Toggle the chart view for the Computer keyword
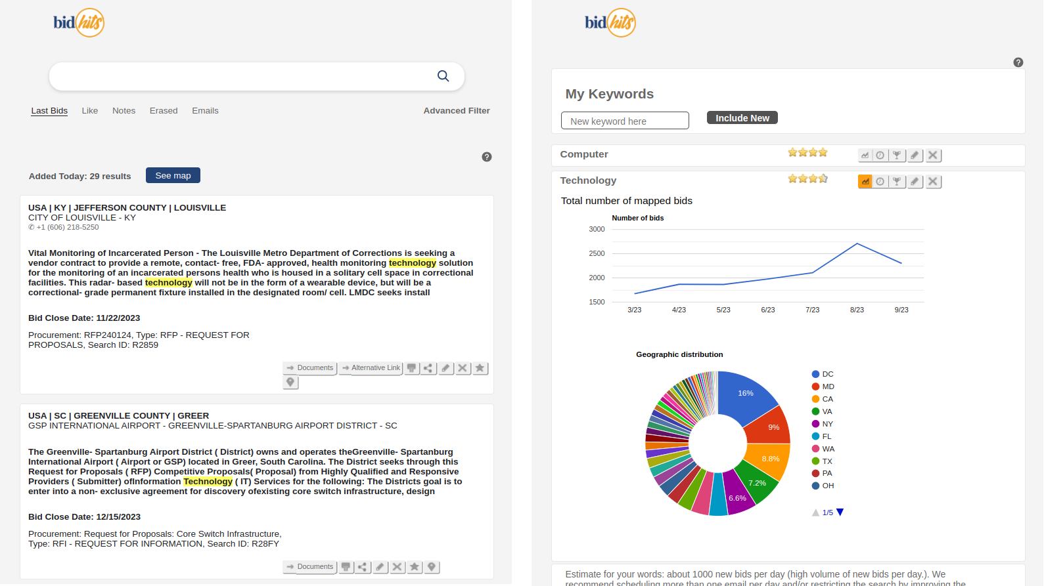 click(865, 156)
